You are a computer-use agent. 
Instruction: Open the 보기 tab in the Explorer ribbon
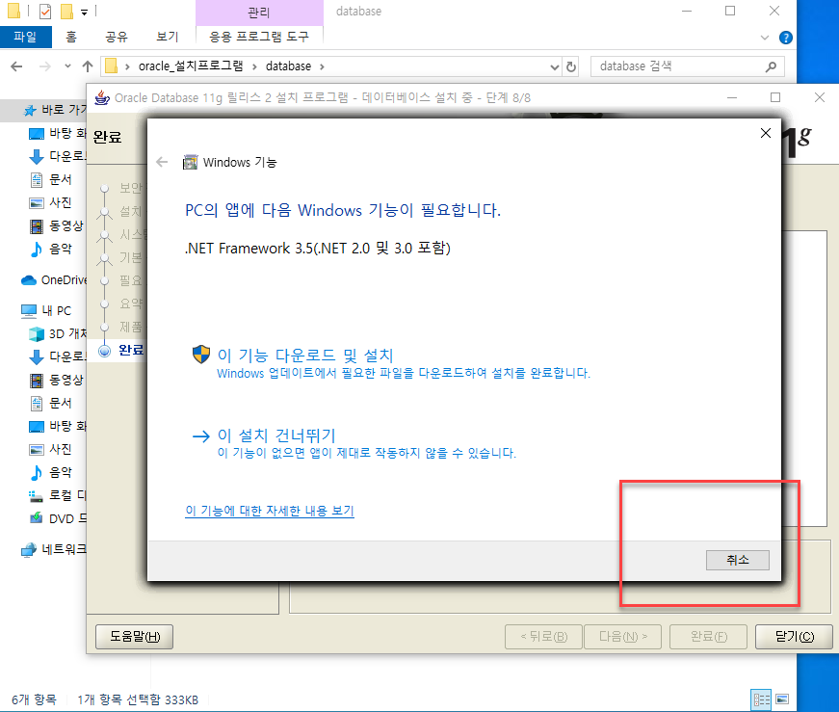pyautogui.click(x=167, y=37)
